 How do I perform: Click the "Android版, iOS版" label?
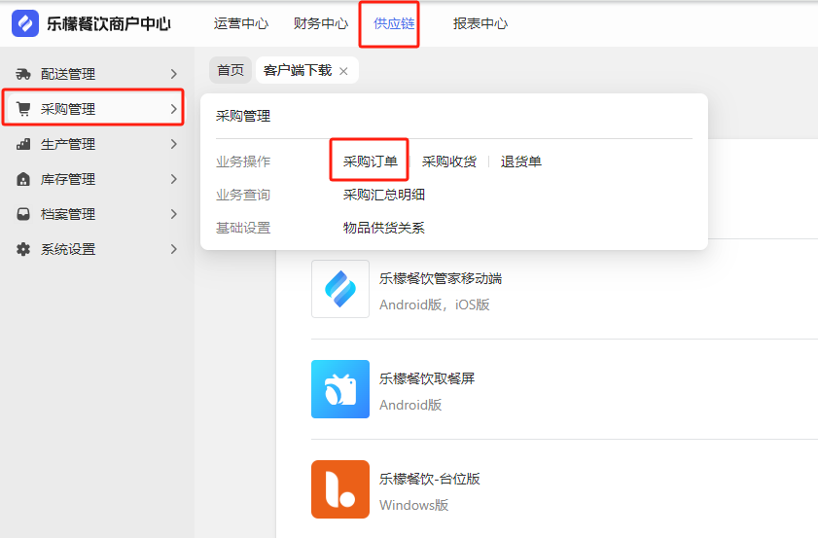pyautogui.click(x=435, y=305)
